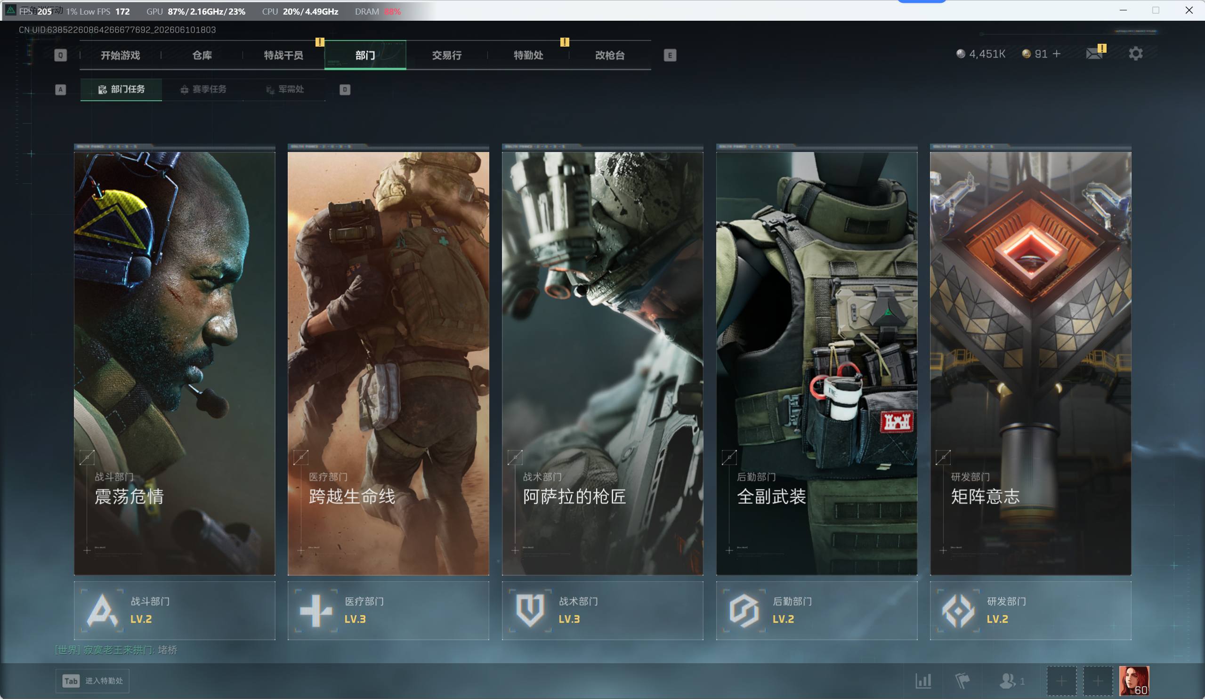Click the player avatar portrait level 60
This screenshot has height=699, width=1205.
point(1134,681)
